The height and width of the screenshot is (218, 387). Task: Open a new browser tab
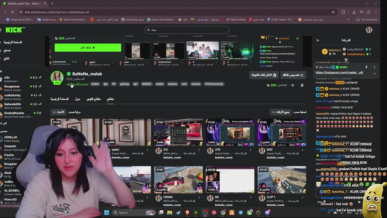point(52,4)
